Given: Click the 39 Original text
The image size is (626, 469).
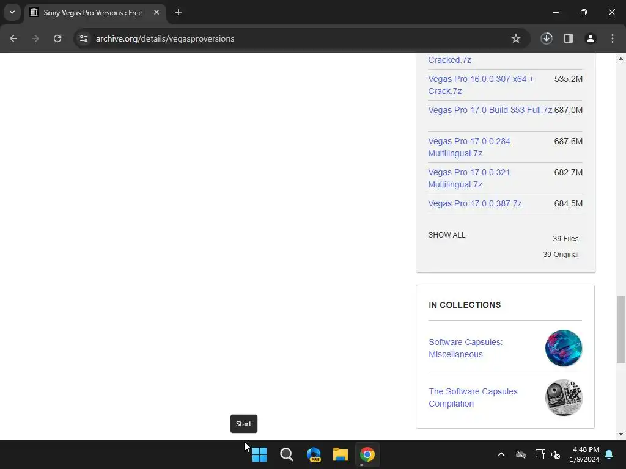Looking at the screenshot, I should (x=561, y=255).
